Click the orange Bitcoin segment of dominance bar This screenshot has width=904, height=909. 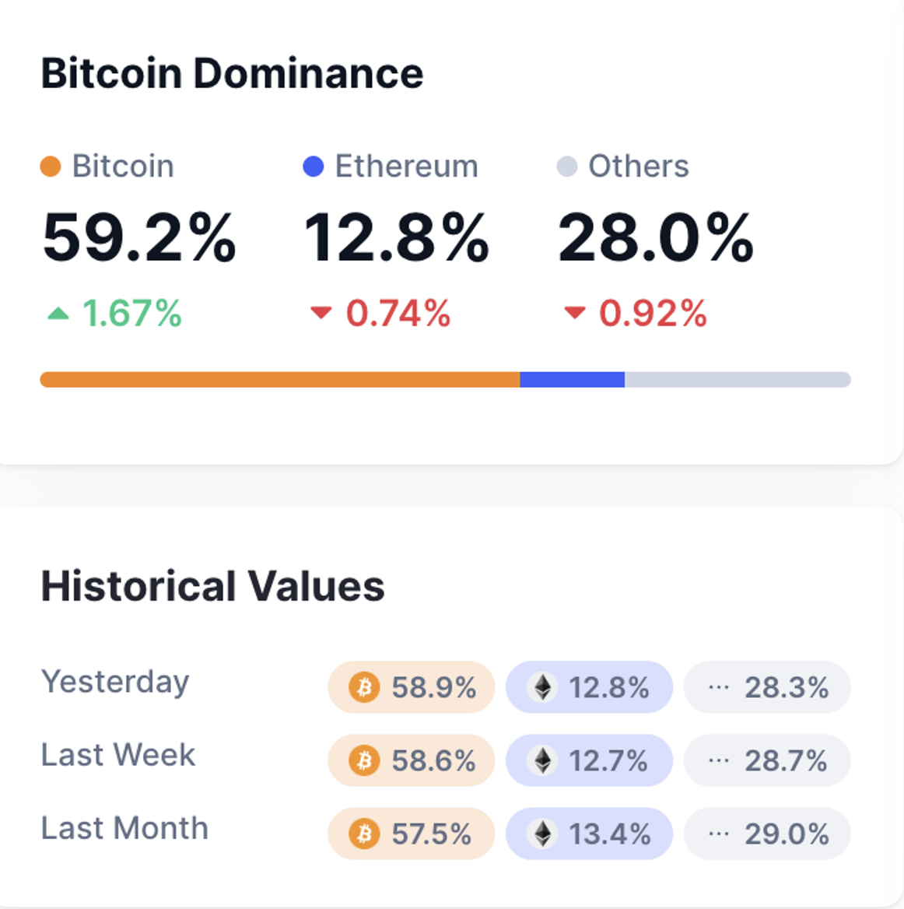pos(280,380)
